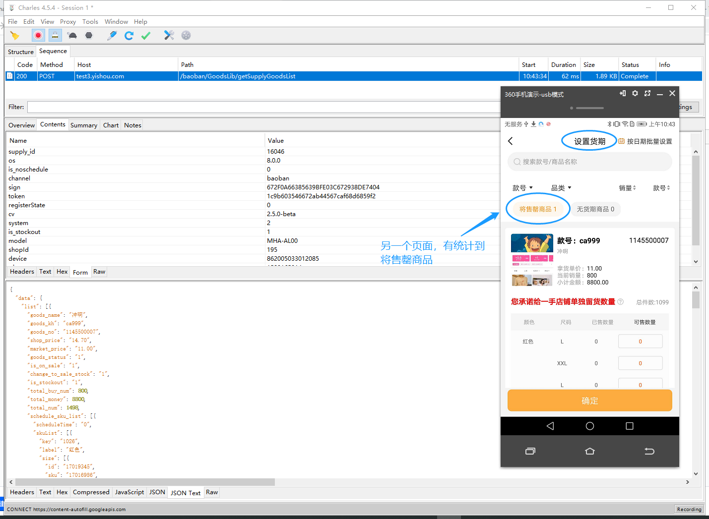This screenshot has height=519, width=709.
Task: Show response Compressed view tab
Action: 91,492
